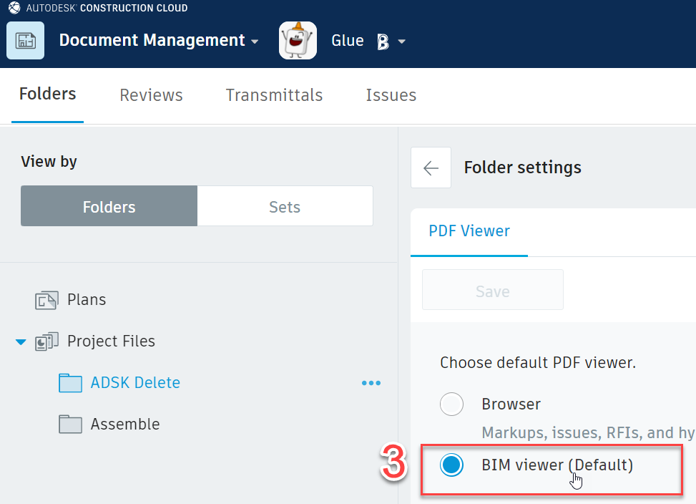Open the account dropdown next to B
The height and width of the screenshot is (504, 696).
[x=403, y=42]
